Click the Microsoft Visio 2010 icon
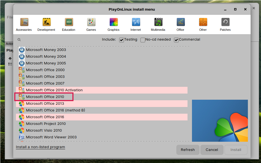The image size is (261, 163). [22, 131]
